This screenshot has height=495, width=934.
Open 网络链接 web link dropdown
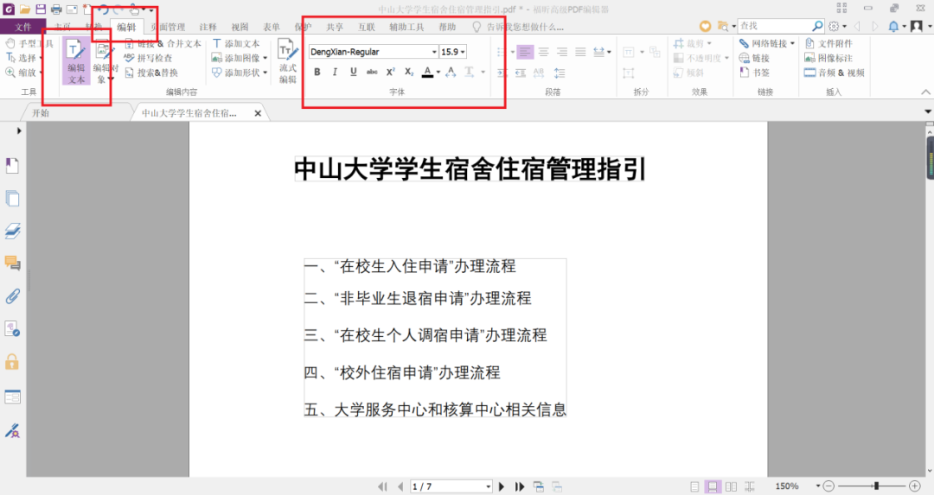(792, 43)
